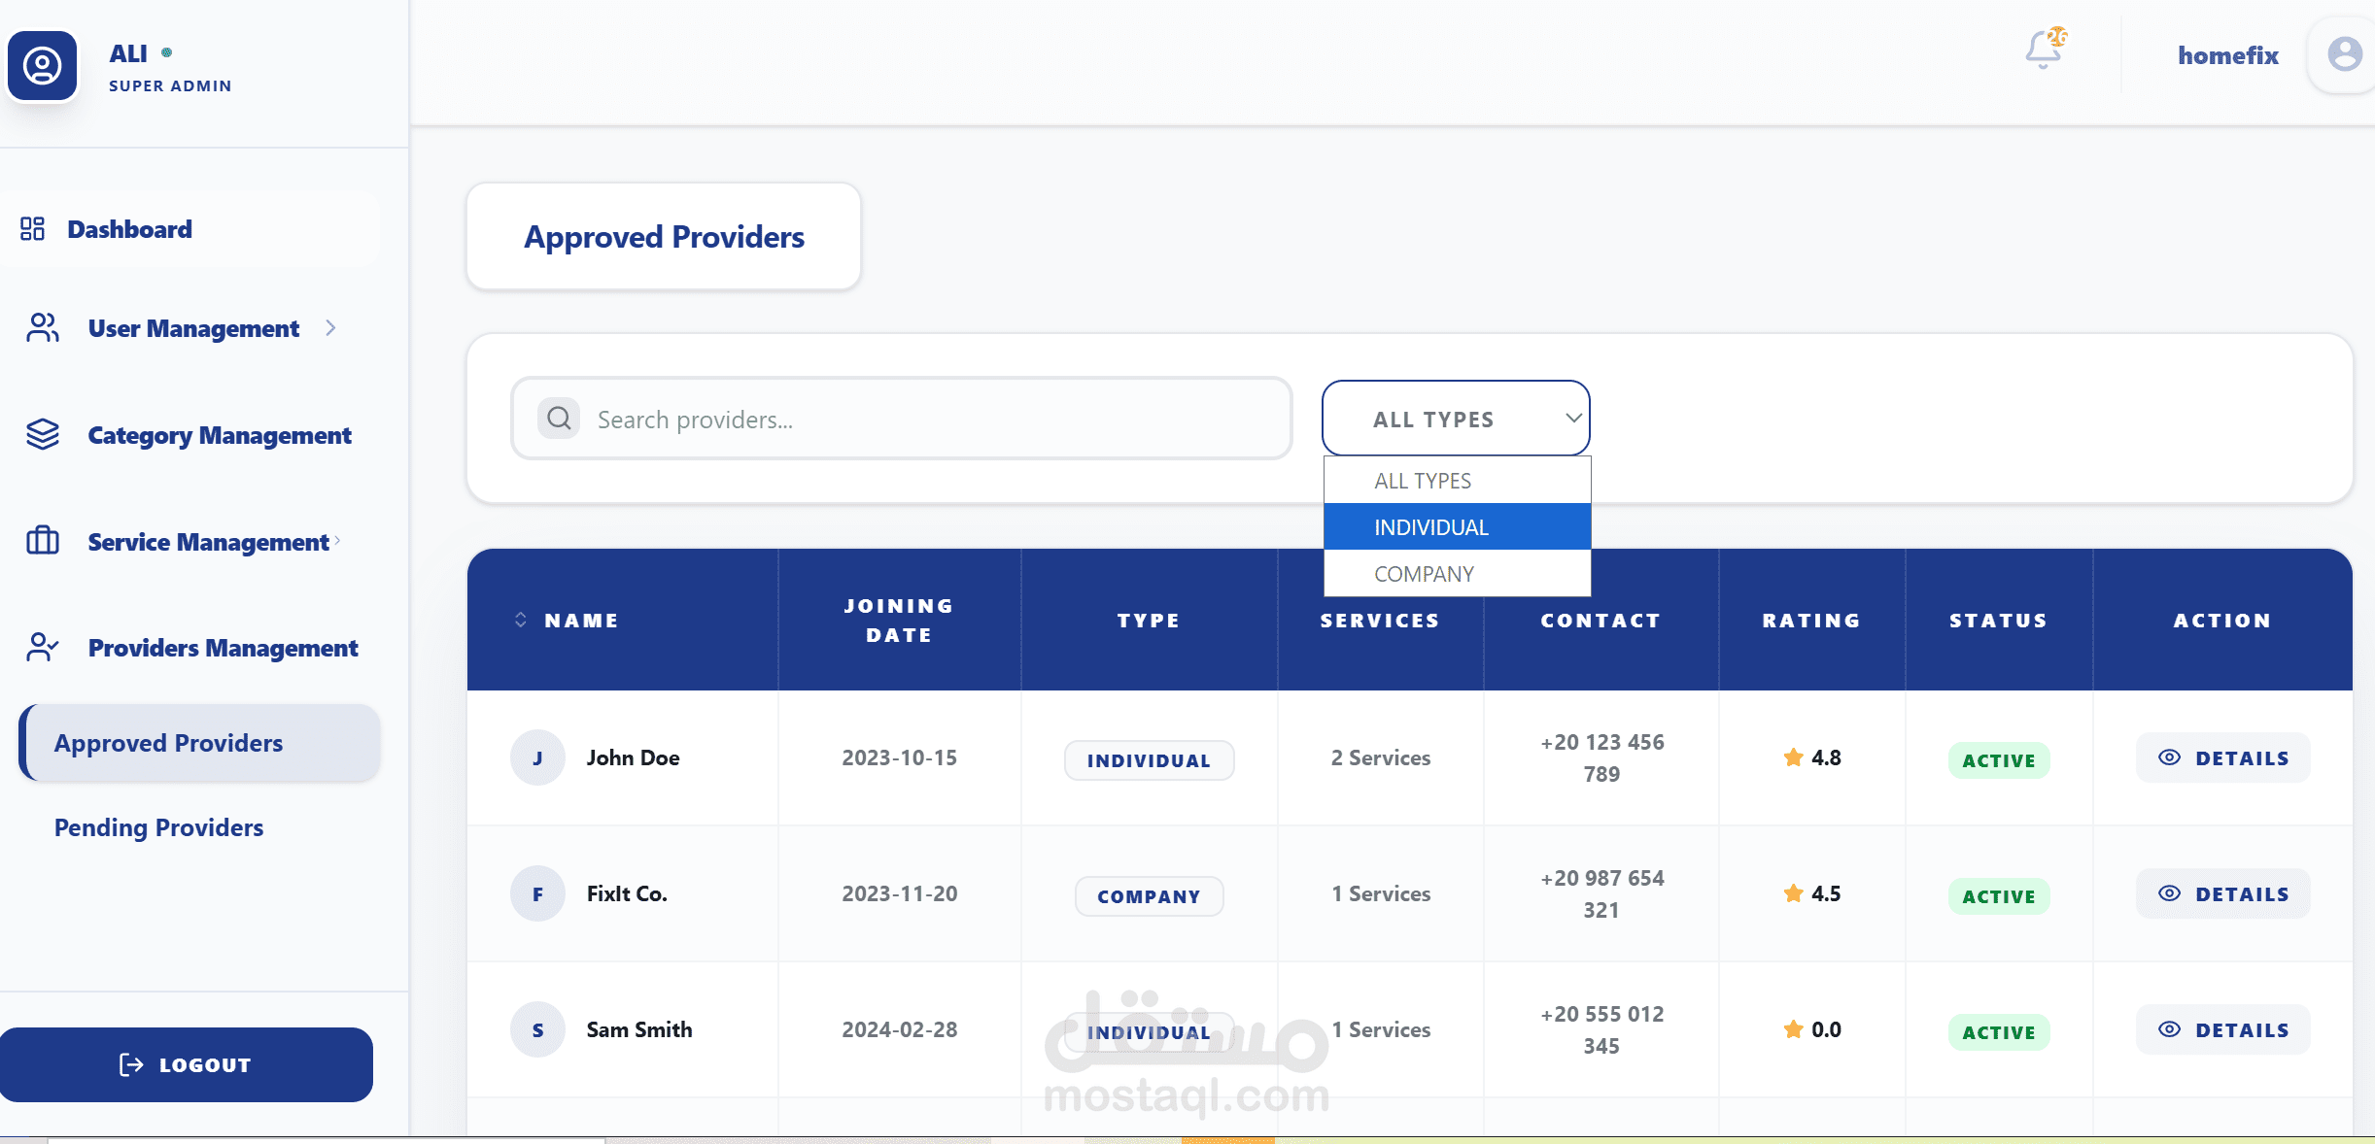Image resolution: width=2375 pixels, height=1144 pixels.
Task: Click the Ali super admin avatar icon
Action: 43,66
